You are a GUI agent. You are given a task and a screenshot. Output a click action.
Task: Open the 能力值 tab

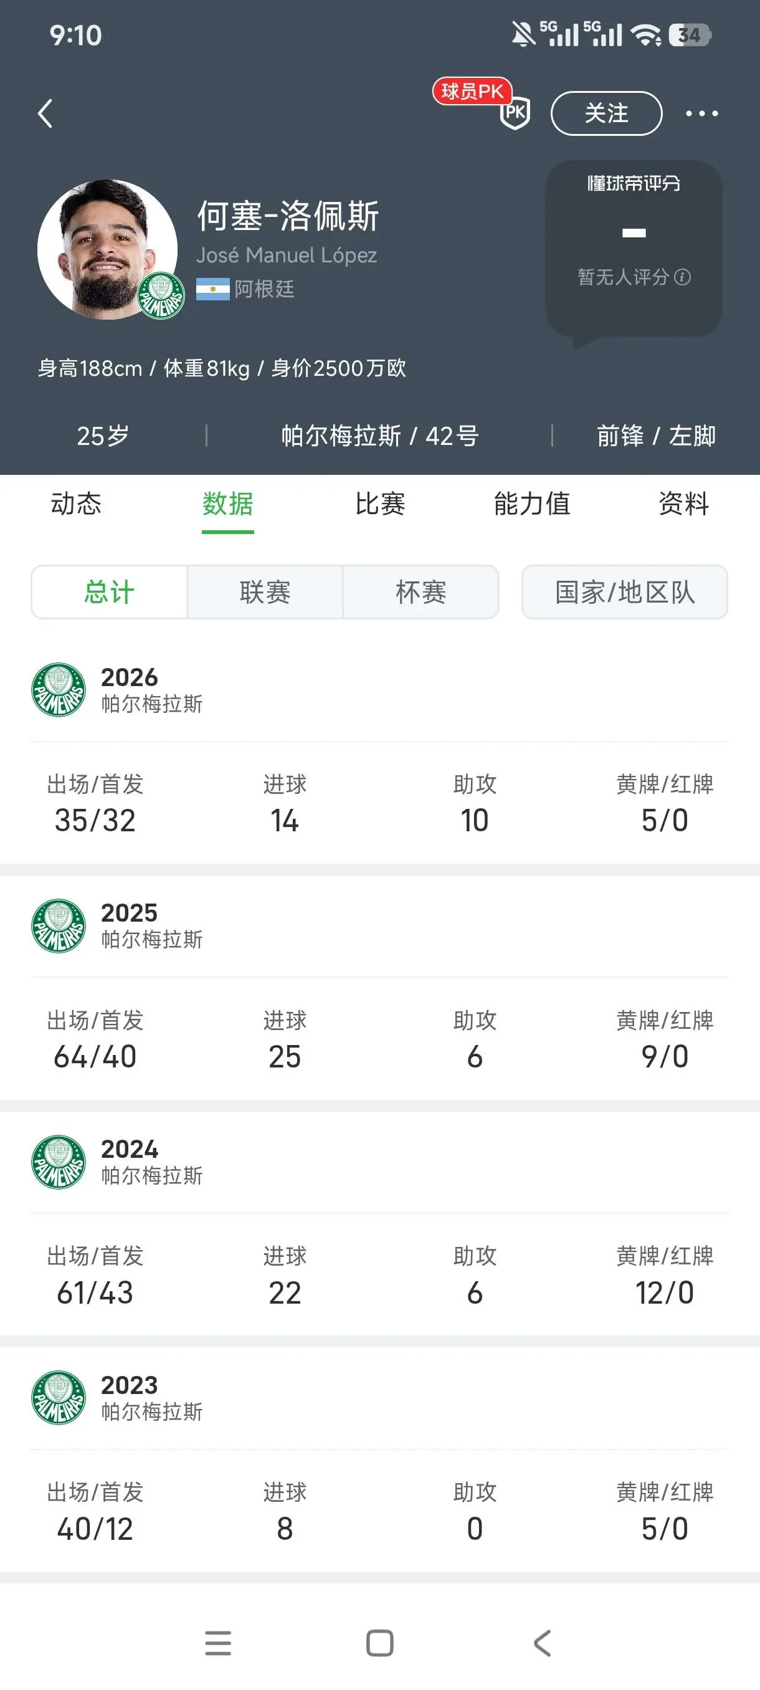point(532,504)
